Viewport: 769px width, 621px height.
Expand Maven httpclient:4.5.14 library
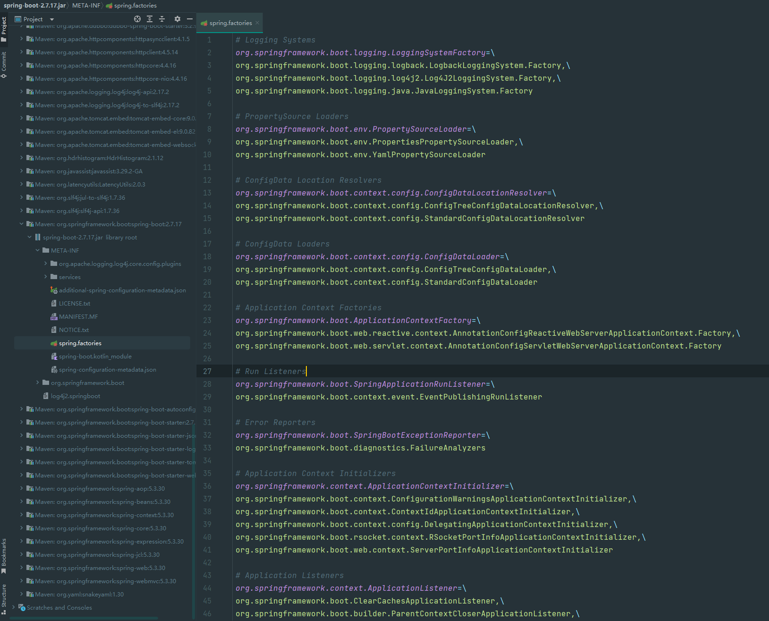[21, 52]
